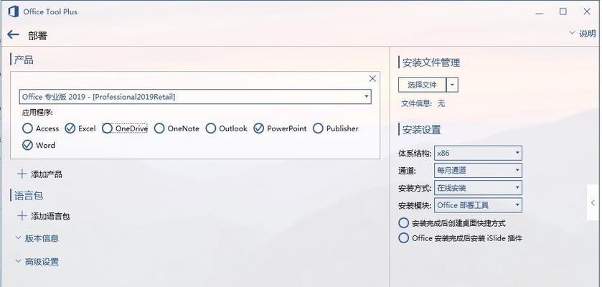Click the 部署 page title
Screen dimensions: 602x287
click(x=37, y=36)
